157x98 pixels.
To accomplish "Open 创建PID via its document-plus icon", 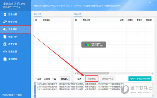I will (x=5, y=37).
